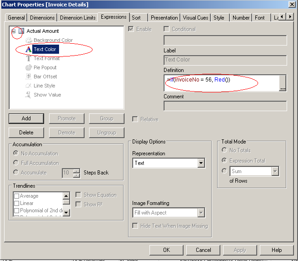
Task: Switch to the Font tab
Action: (261, 18)
